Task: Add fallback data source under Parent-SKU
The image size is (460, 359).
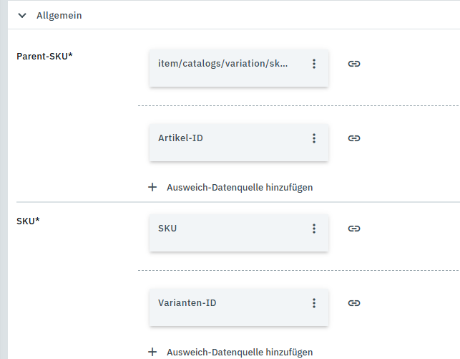Action: pyautogui.click(x=239, y=188)
